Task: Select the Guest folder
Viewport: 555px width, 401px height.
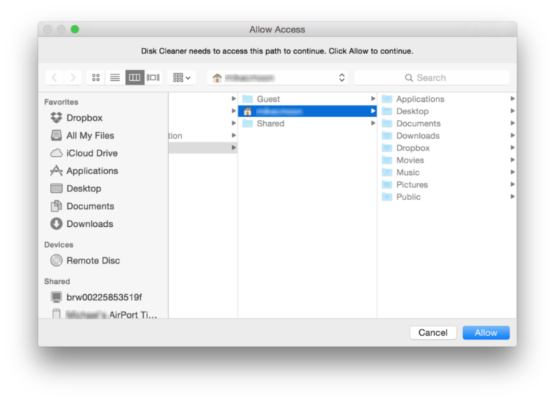Action: click(x=307, y=99)
